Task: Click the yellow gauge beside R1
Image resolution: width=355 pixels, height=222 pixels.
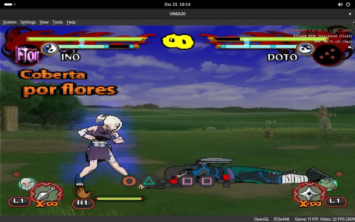Action: (119, 199)
